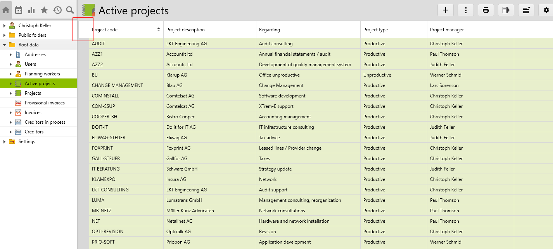Open the three-dot more options menu
This screenshot has width=553, height=249.
point(466,10)
